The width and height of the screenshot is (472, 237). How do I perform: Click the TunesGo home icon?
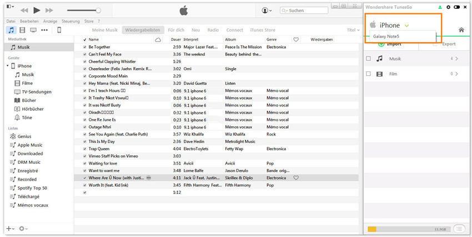point(461,30)
